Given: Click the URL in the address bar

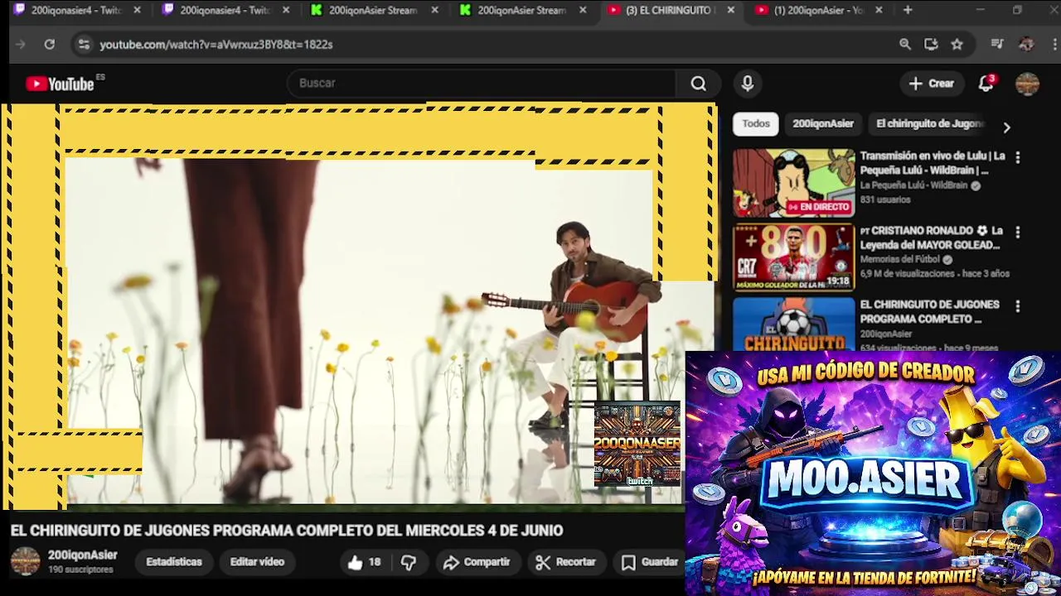Looking at the screenshot, I should coord(216,45).
